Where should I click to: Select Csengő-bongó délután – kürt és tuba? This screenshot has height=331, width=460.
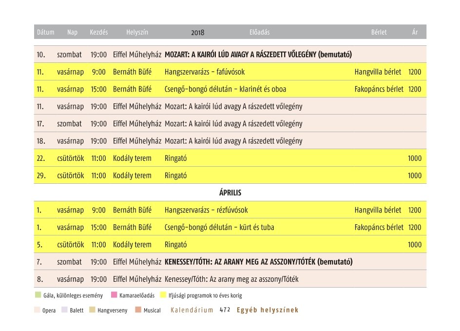(x=219, y=228)
